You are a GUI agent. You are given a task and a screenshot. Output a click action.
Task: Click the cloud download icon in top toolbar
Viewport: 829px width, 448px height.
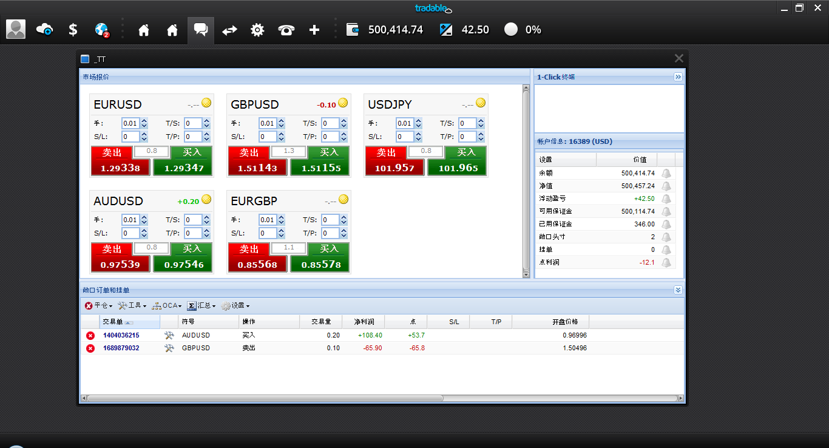point(44,29)
